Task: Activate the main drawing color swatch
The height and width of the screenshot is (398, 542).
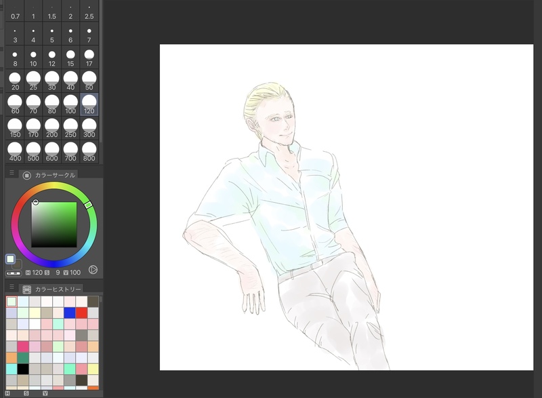Action: pos(10,259)
